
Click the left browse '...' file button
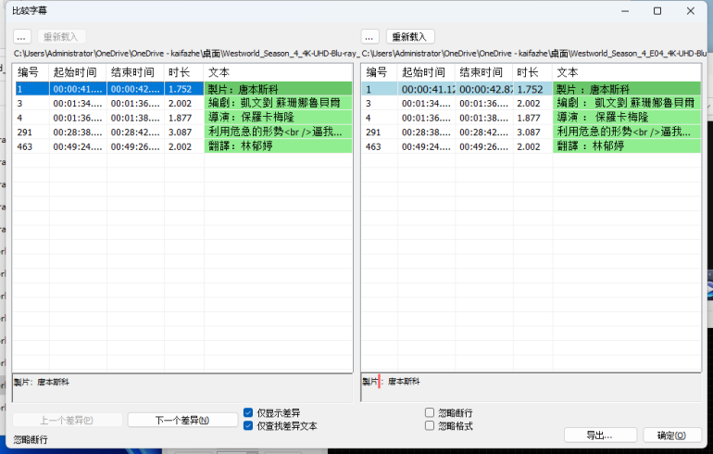(22, 37)
